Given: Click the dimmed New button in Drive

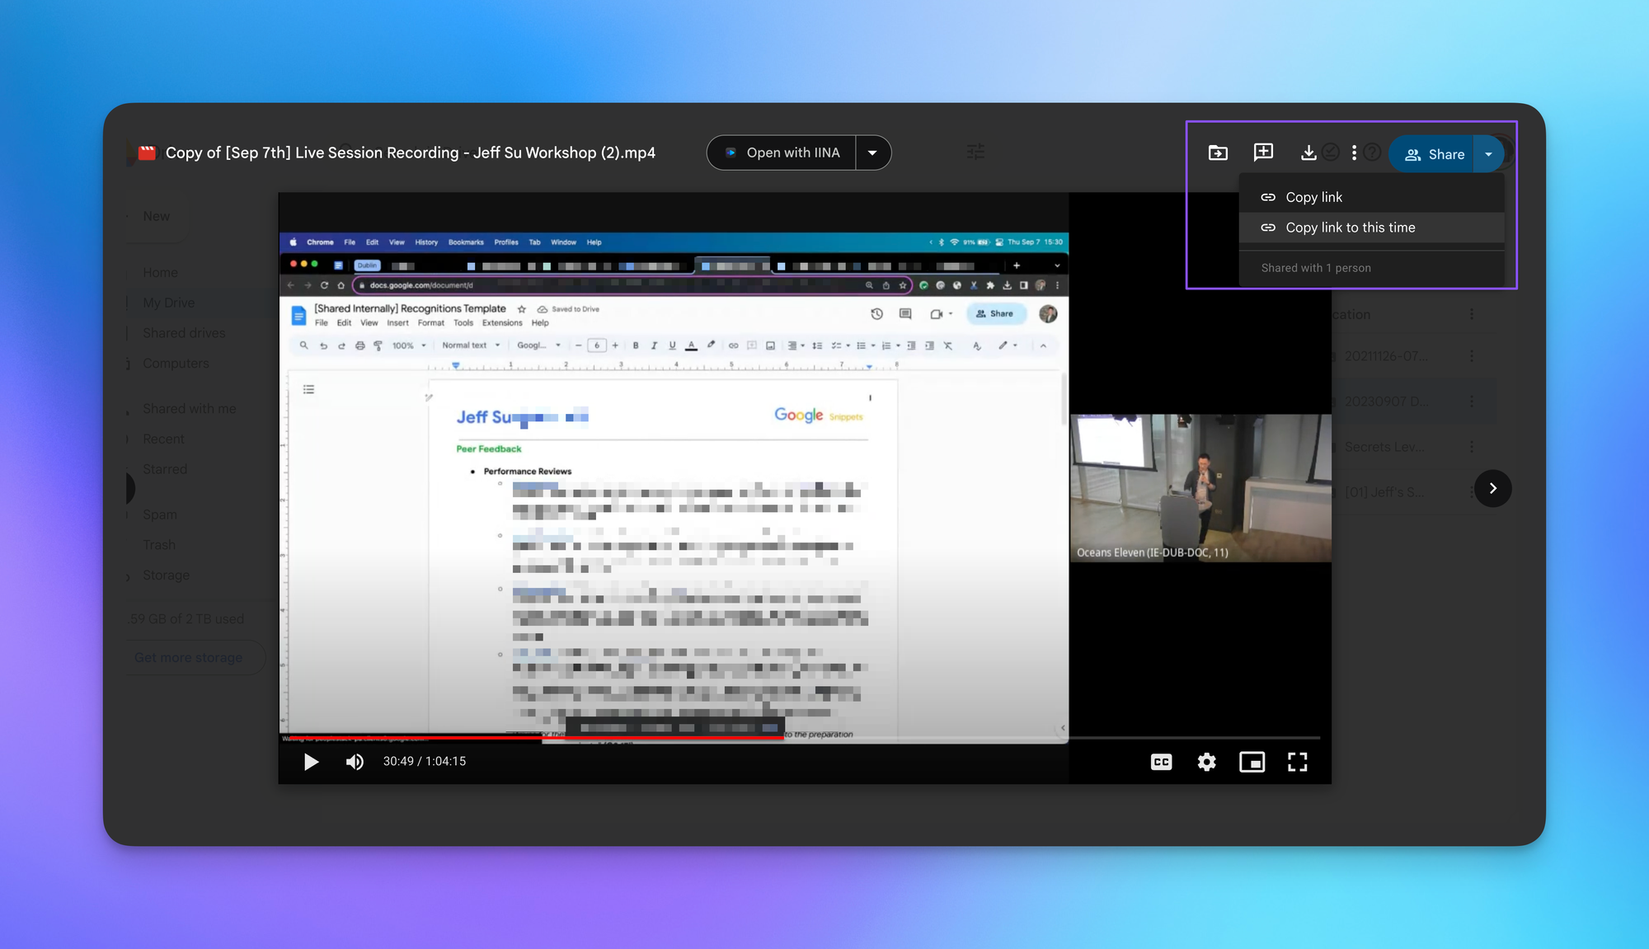Looking at the screenshot, I should pos(156,216).
